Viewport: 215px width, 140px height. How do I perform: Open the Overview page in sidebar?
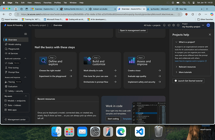[x=16, y=40]
